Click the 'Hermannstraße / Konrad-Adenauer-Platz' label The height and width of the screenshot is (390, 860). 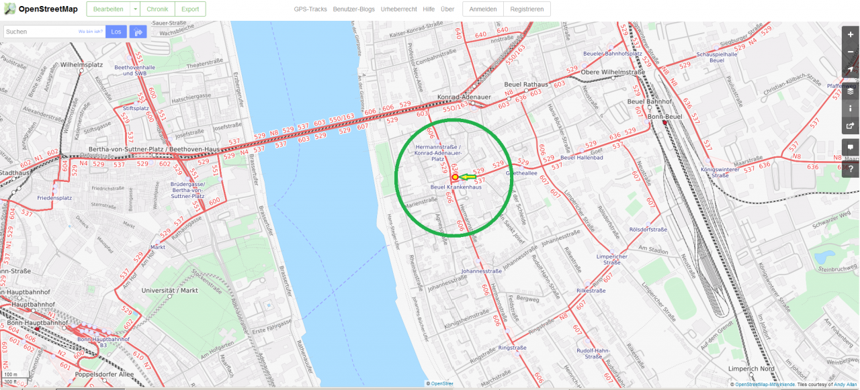pyautogui.click(x=438, y=152)
